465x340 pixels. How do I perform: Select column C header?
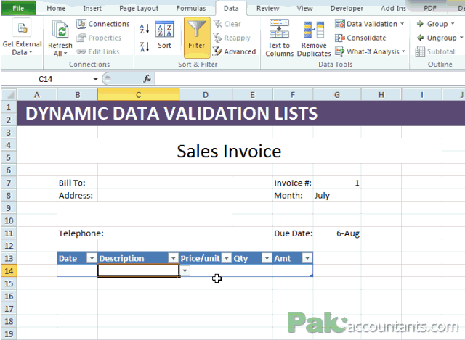139,95
